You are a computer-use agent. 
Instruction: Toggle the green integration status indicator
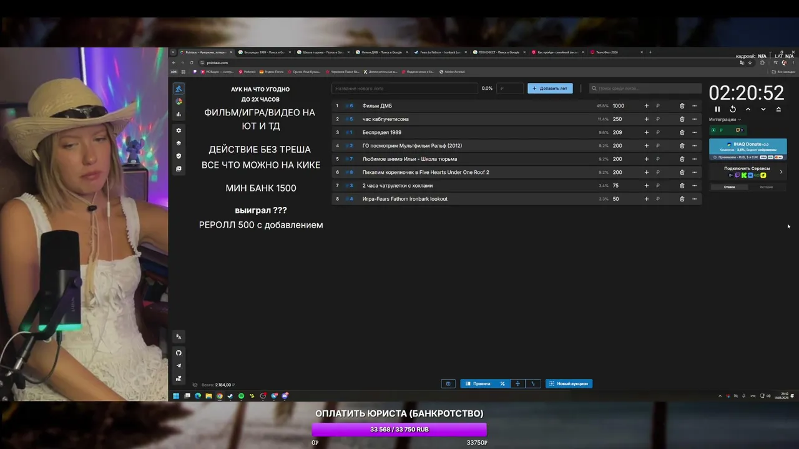coord(713,130)
